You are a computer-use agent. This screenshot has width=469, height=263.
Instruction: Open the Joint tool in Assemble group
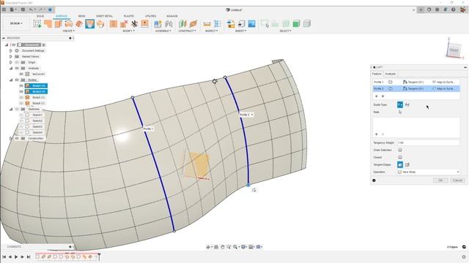click(x=169, y=24)
